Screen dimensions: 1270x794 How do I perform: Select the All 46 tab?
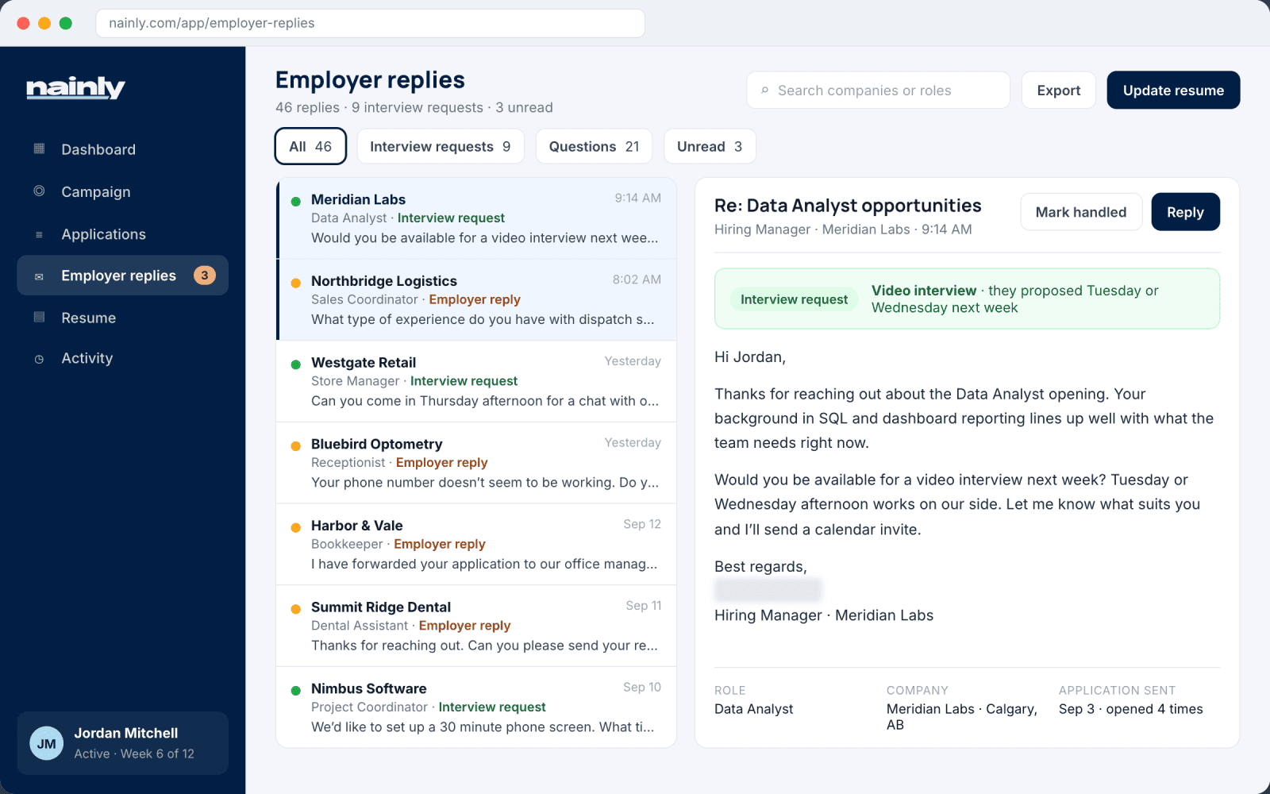click(310, 146)
